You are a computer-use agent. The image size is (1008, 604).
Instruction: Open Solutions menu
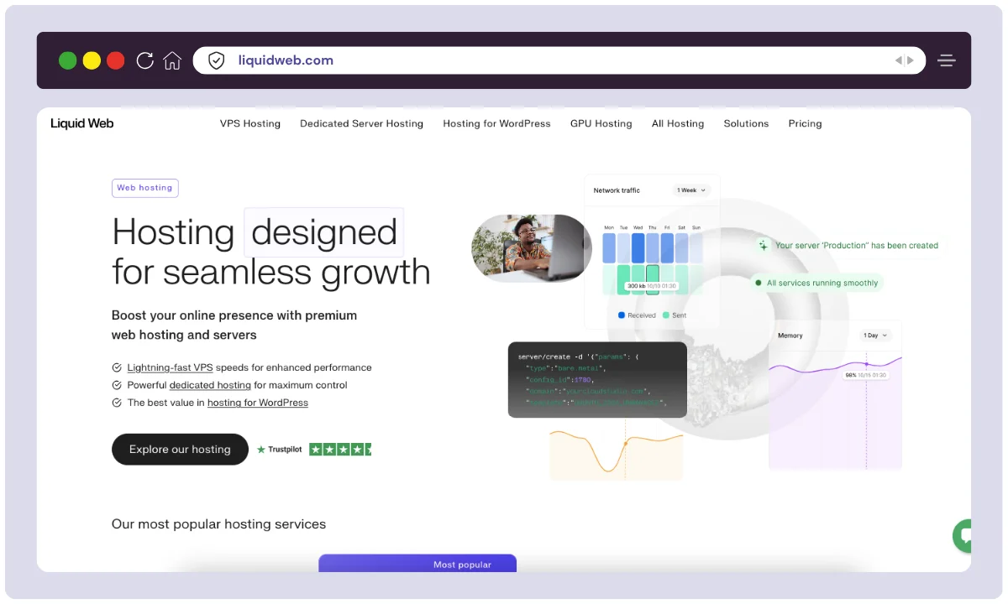click(747, 123)
